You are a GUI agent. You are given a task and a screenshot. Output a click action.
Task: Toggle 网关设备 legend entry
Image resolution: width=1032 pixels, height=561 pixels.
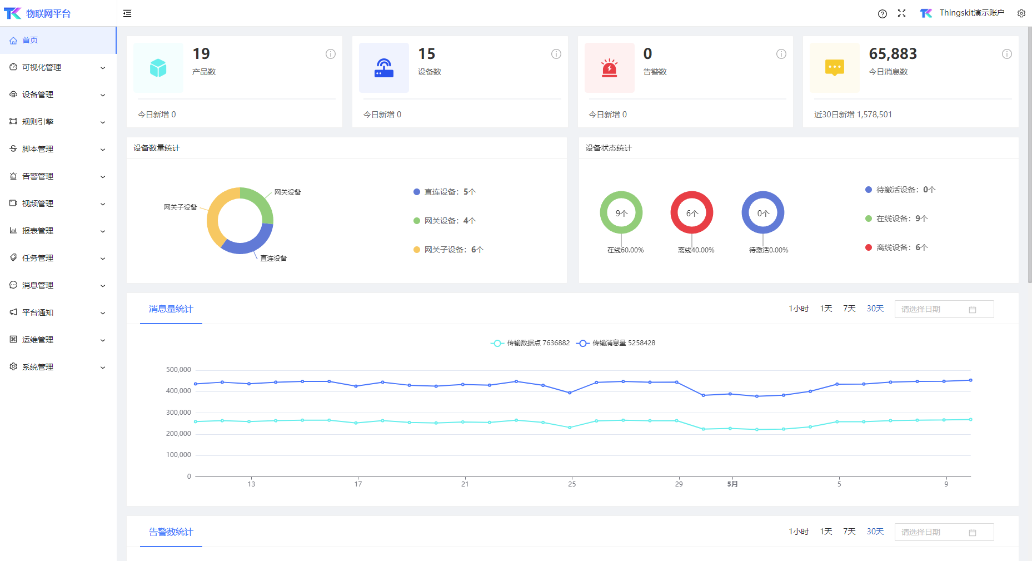click(445, 221)
